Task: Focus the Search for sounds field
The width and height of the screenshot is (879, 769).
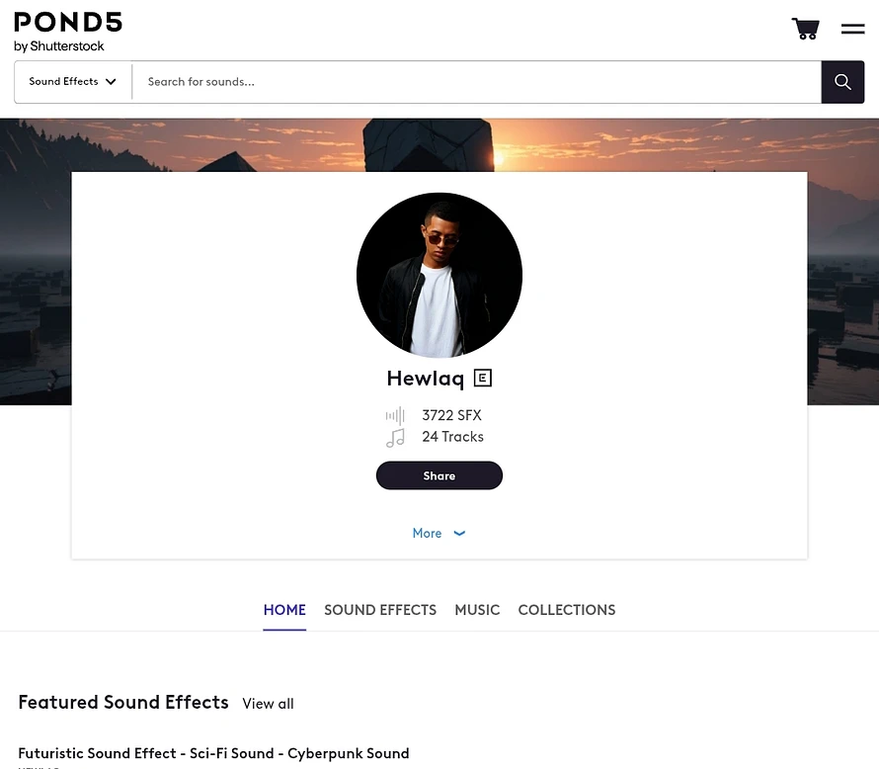Action: [476, 82]
